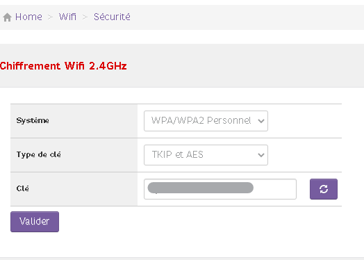Click the Système row label
This screenshot has height=260, width=364.
coord(33,120)
